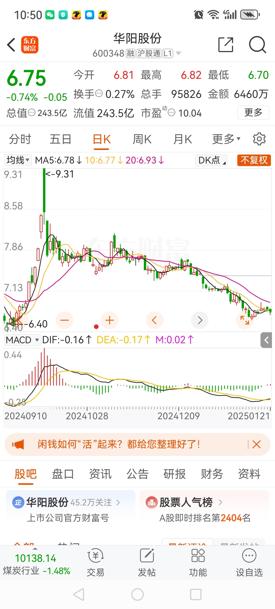Tap Android home navigation button

pos(137,594)
